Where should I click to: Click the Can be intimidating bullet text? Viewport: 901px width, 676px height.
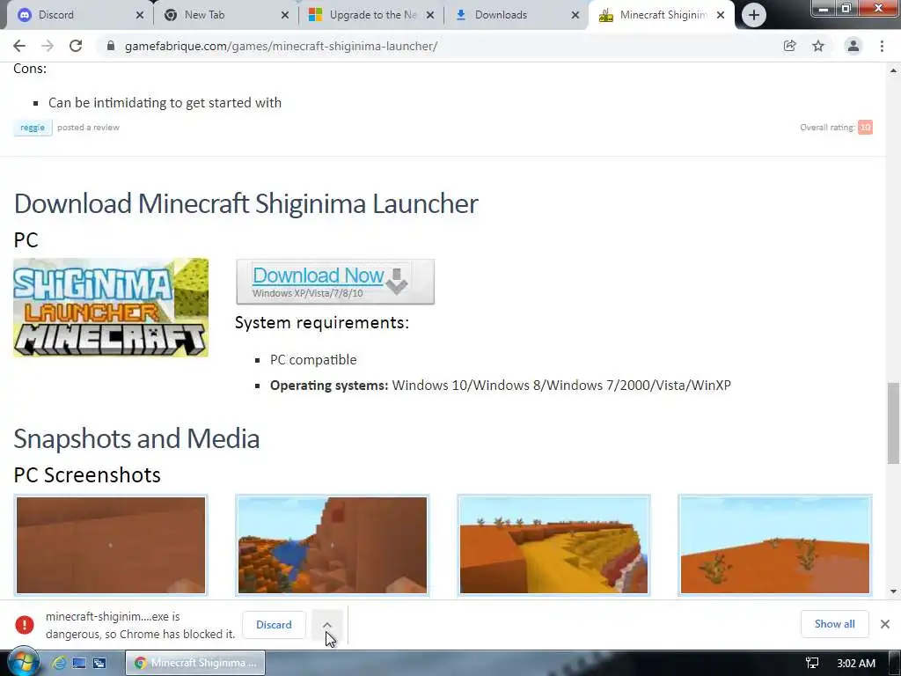point(165,103)
